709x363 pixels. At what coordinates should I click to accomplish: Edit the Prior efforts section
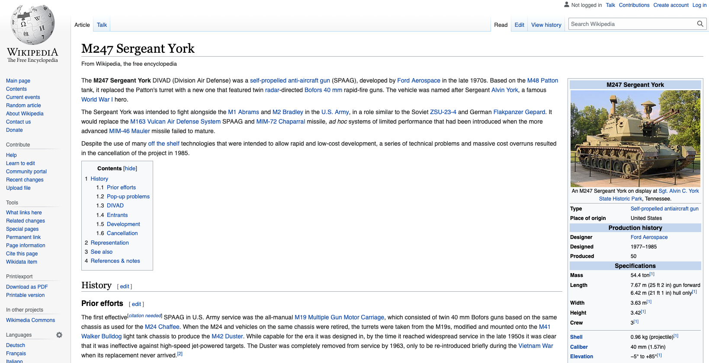(136, 304)
